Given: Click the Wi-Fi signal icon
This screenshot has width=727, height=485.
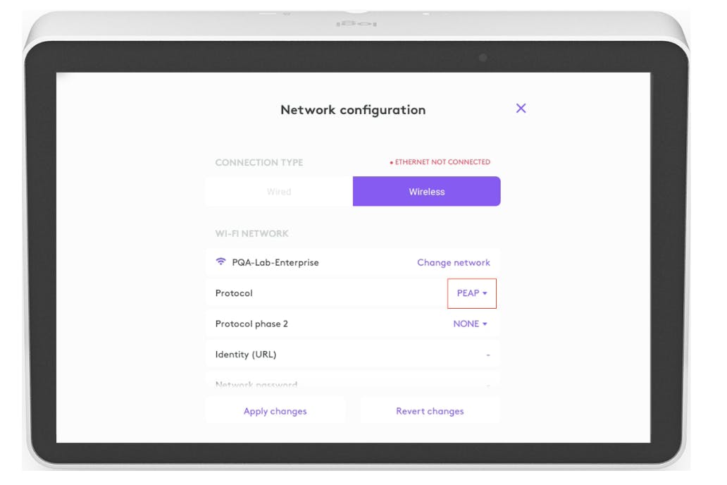Looking at the screenshot, I should [221, 262].
